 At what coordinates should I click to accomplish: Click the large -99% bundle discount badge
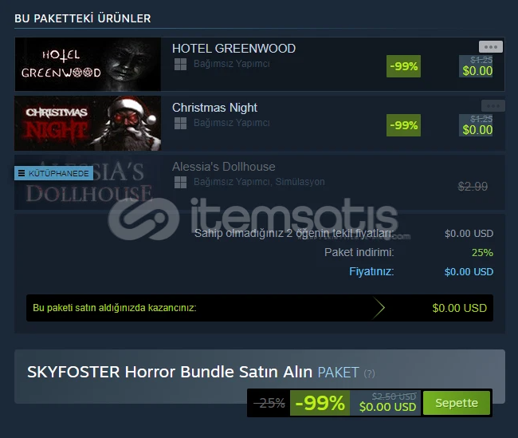click(x=320, y=403)
